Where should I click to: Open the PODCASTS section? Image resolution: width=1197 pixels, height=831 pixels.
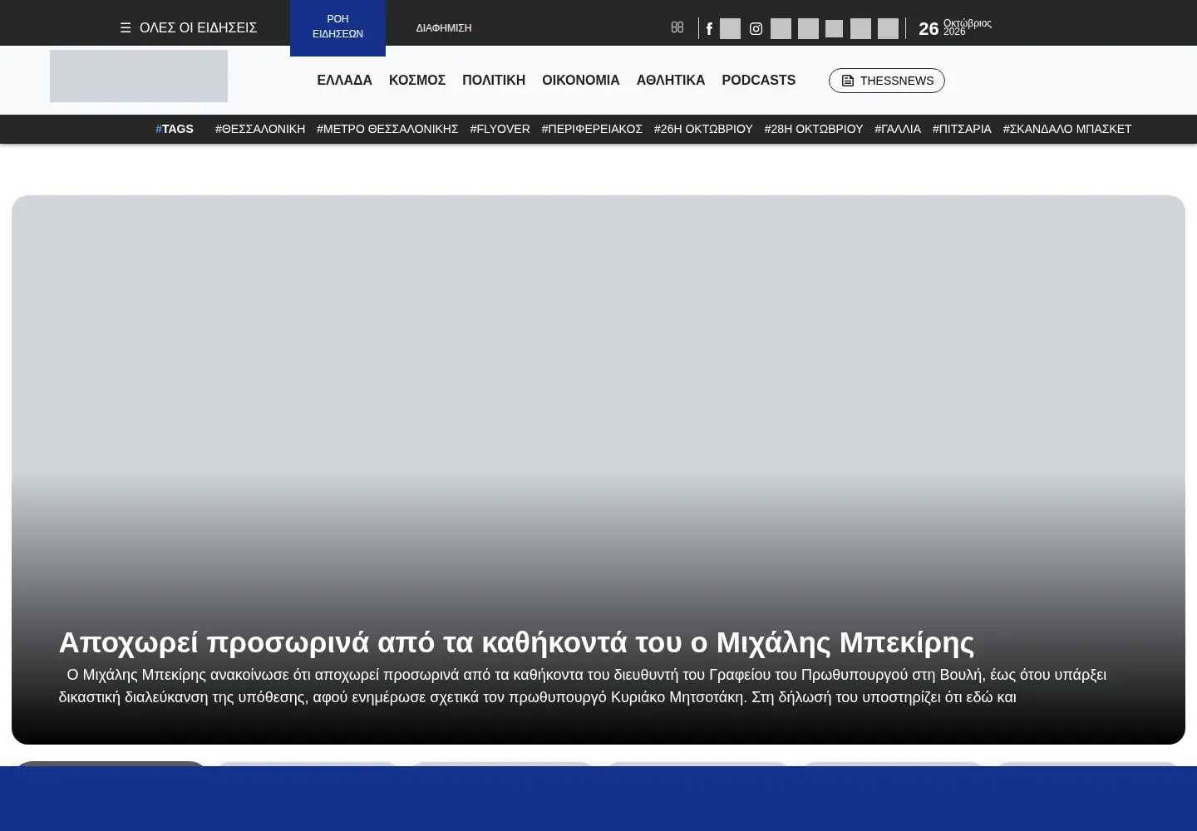coord(759,80)
